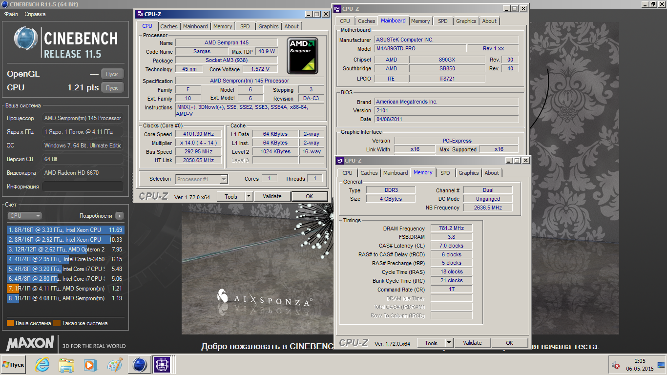
Task: Select ranking row 3 AMD Opteron 7.95
Action: click(x=65, y=249)
